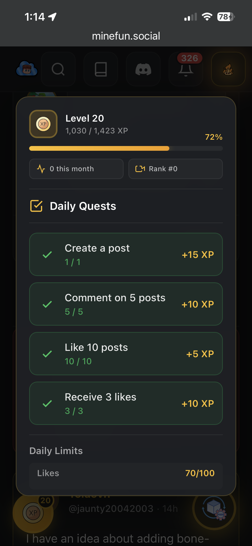Viewport: 252px width, 546px height.
Task: Tap the Rank #0 button
Action: (175, 169)
